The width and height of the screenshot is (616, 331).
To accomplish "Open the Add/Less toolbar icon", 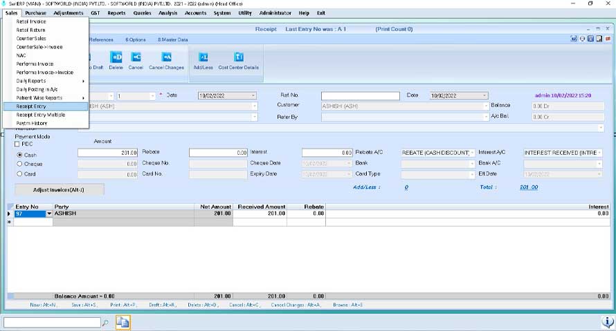I will pos(203,59).
